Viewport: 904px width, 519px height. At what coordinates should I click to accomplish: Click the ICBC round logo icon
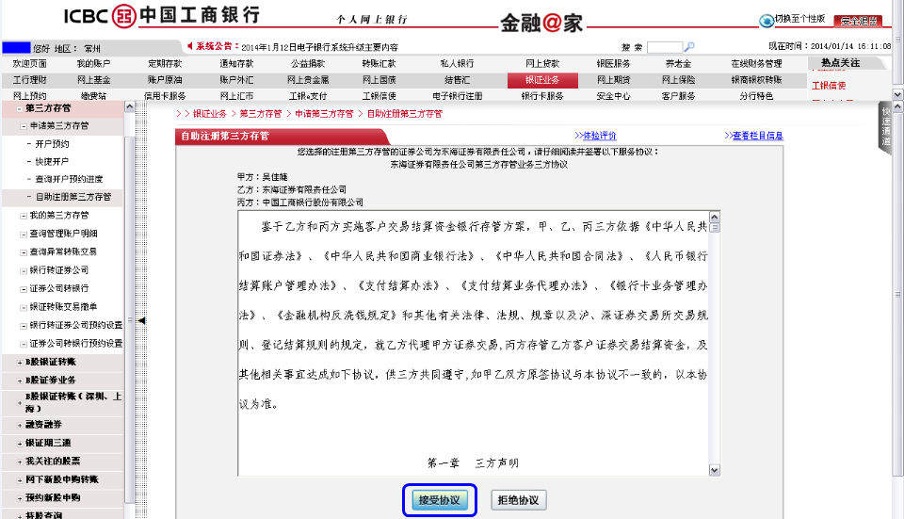pyautogui.click(x=123, y=16)
